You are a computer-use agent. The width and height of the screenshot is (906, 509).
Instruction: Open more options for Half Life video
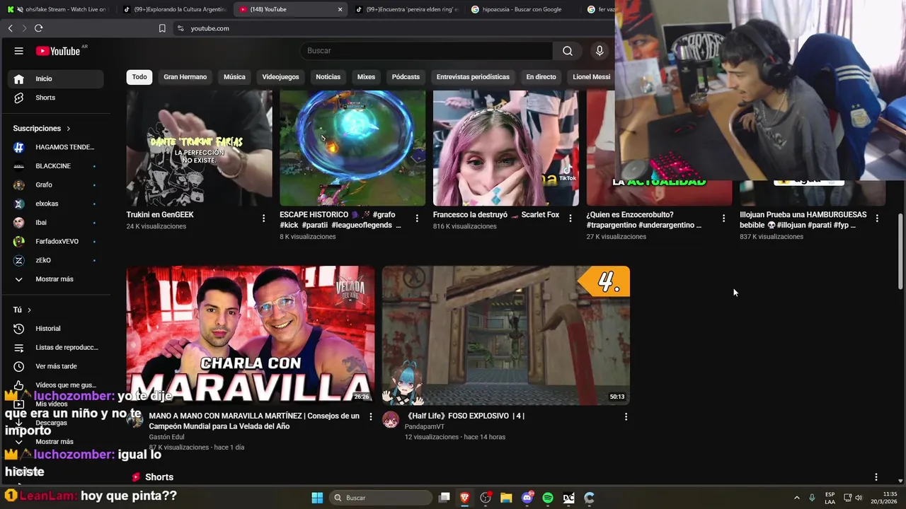[626, 417]
